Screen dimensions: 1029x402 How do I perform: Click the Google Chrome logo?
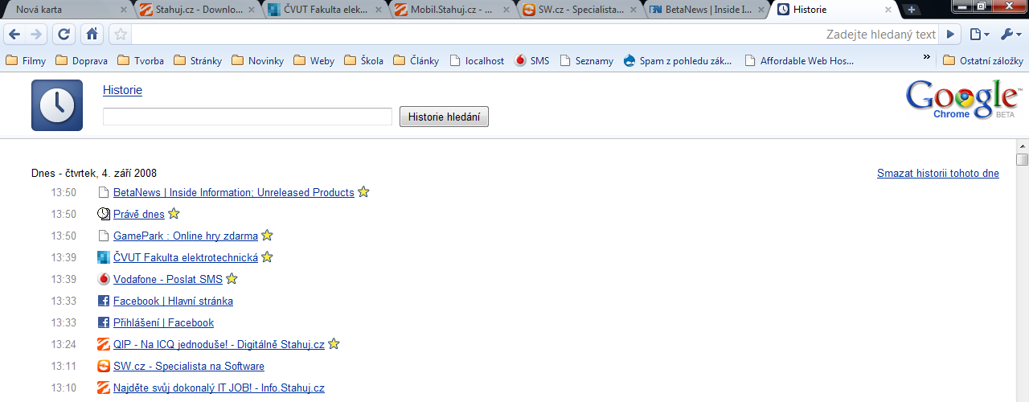click(x=964, y=99)
